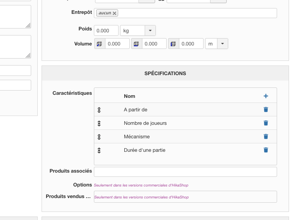Click the Spécifications section header
The width and height of the screenshot is (294, 220).
coord(165,73)
